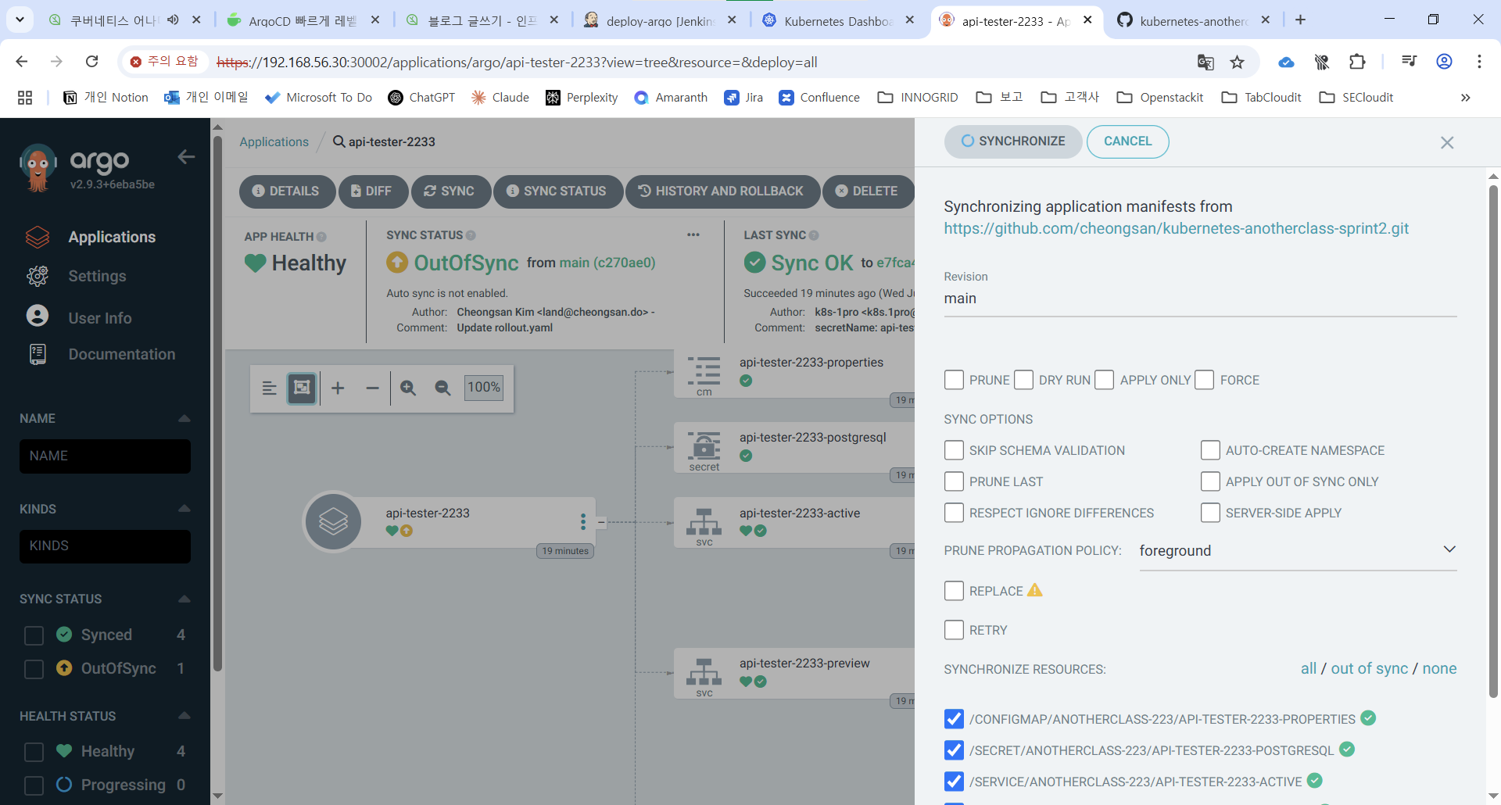Show more bookmarks with the chevron
The height and width of the screenshot is (805, 1501).
(x=1466, y=98)
